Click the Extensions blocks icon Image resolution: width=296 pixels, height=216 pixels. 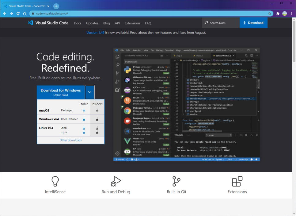point(237,181)
